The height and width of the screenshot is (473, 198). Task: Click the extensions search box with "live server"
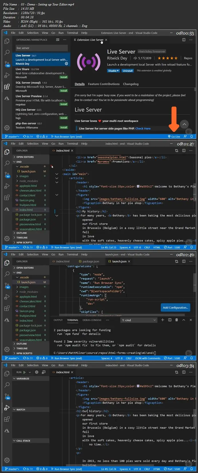pos(41,48)
